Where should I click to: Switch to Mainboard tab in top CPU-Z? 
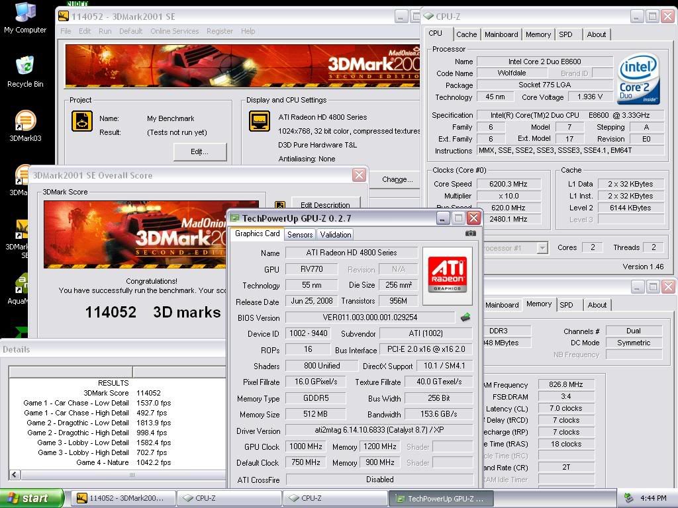[x=501, y=34]
